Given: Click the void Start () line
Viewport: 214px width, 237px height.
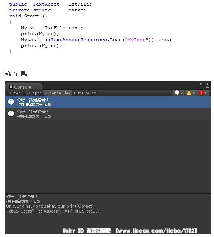Looking at the screenshot, I should [28, 16].
